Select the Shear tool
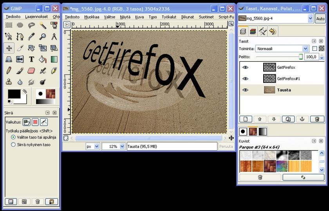The width and height of the screenshot is (329, 211). pyautogui.click(x=54, y=48)
